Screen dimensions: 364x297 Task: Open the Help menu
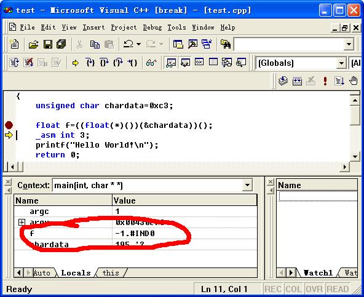(228, 28)
